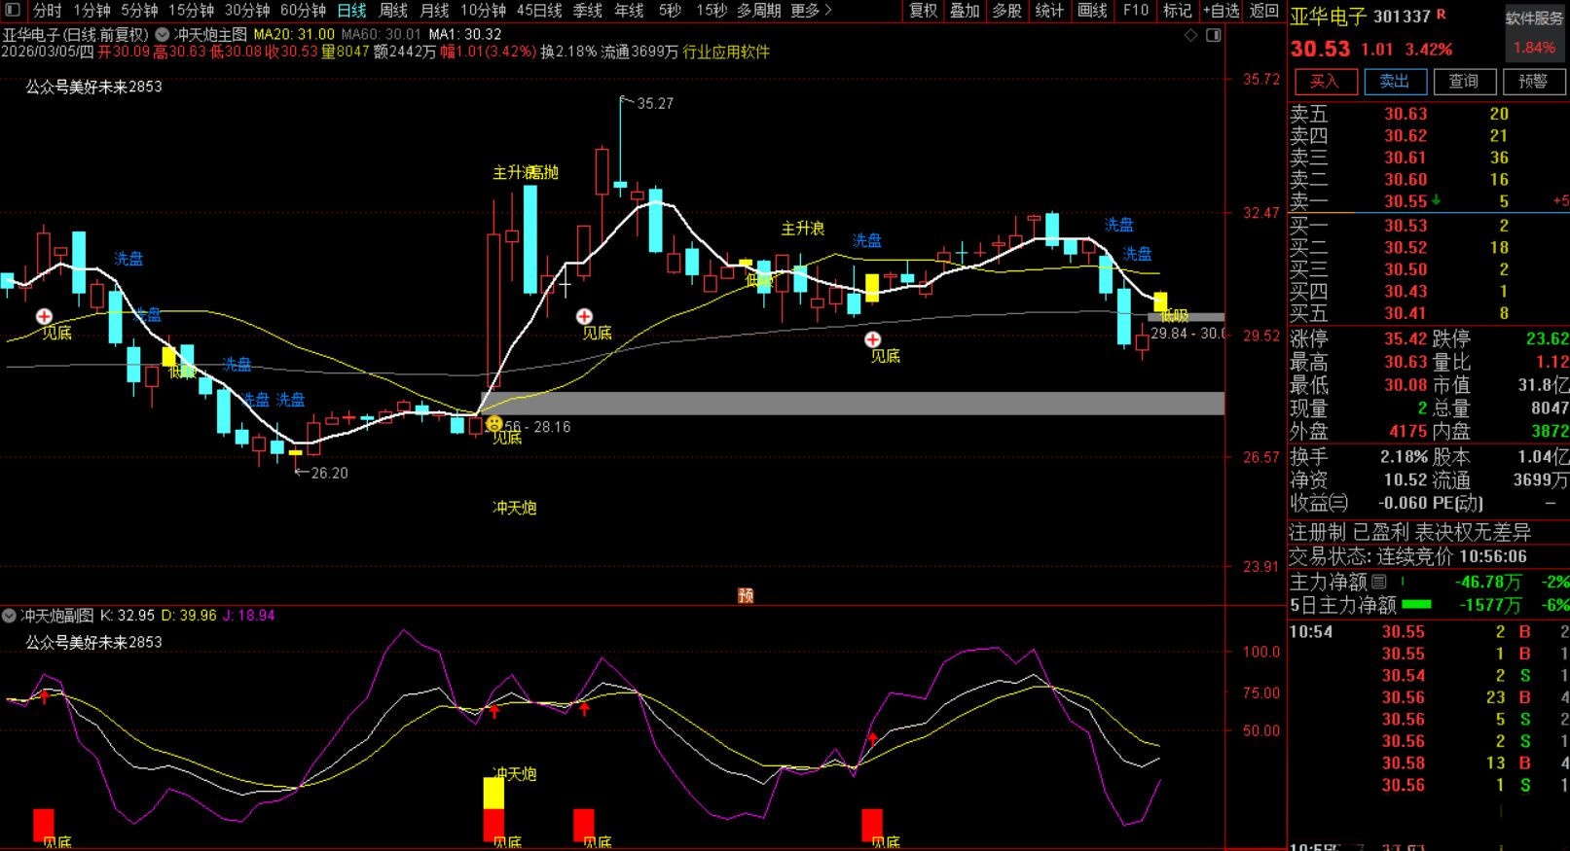1570x851 pixels.
Task: Click the 预 forecast marker on the chart
Action: pos(746,595)
